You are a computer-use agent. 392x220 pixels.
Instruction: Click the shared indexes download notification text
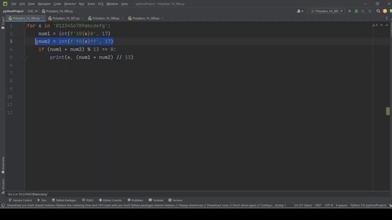146,205
